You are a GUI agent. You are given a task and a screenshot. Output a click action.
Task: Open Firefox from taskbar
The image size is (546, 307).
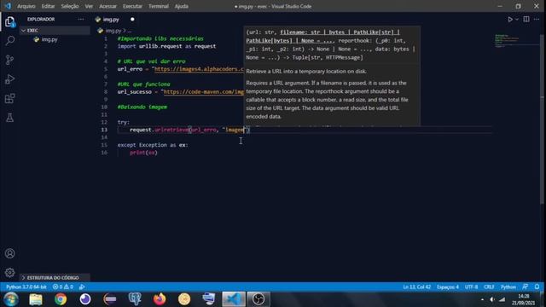[160, 299]
